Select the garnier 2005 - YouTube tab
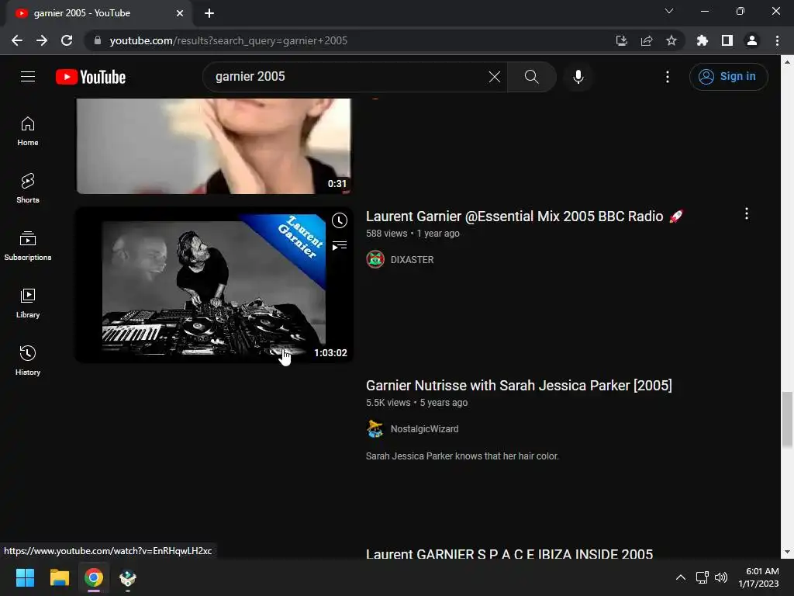 (98, 13)
